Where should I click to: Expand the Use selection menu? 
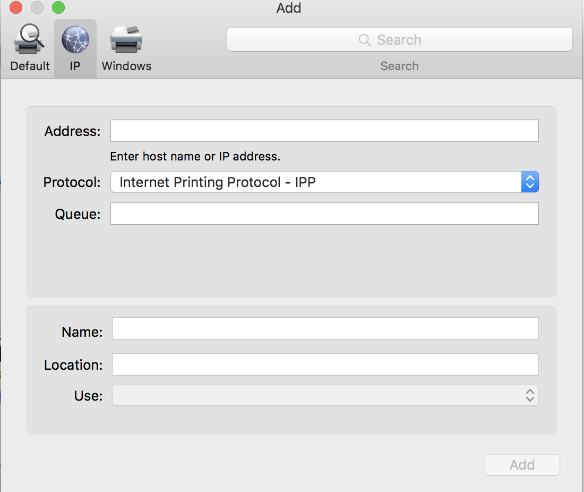coord(529,395)
